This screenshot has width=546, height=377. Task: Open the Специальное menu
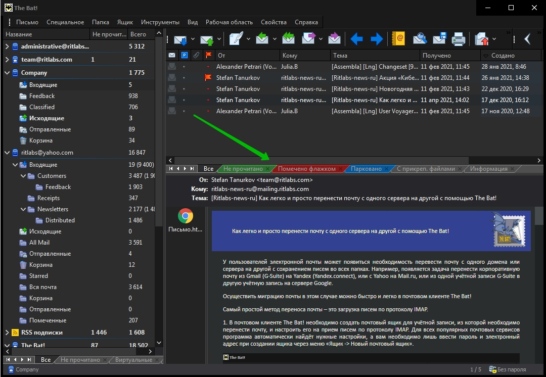tap(65, 22)
